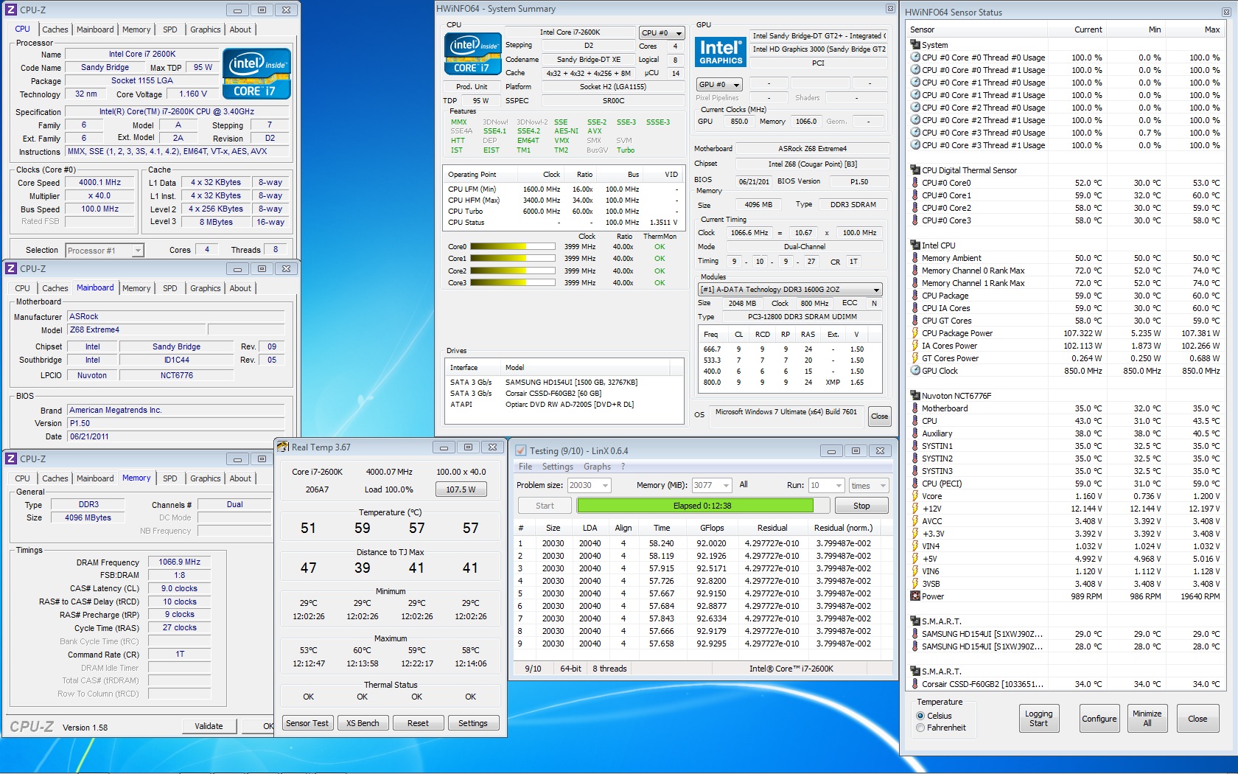Click the Residual column header in LinX results
1238x774 pixels.
[772, 528]
